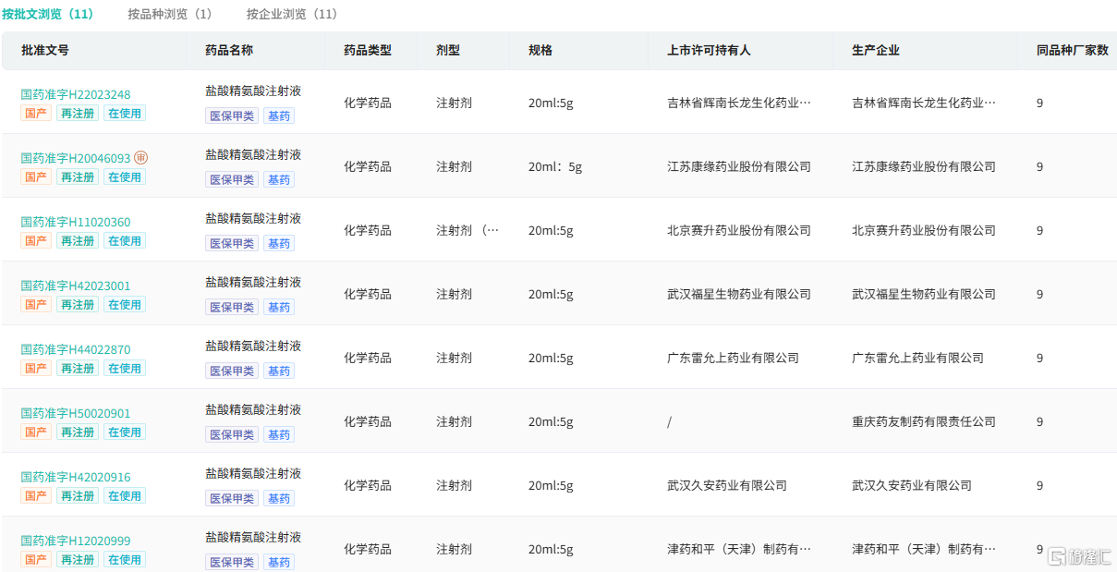The image size is (1117, 572).
Task: Click manufacturer count 9 in H22023248 row
Action: 1040,103
